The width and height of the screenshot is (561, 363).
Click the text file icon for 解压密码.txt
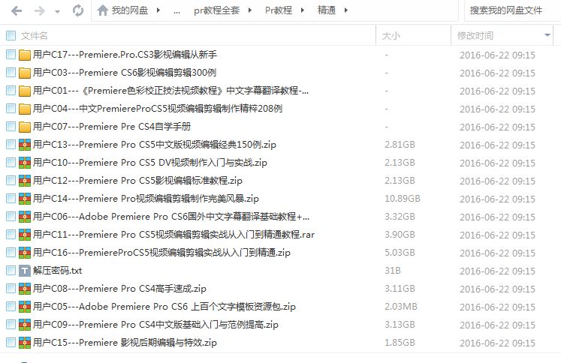pos(25,271)
